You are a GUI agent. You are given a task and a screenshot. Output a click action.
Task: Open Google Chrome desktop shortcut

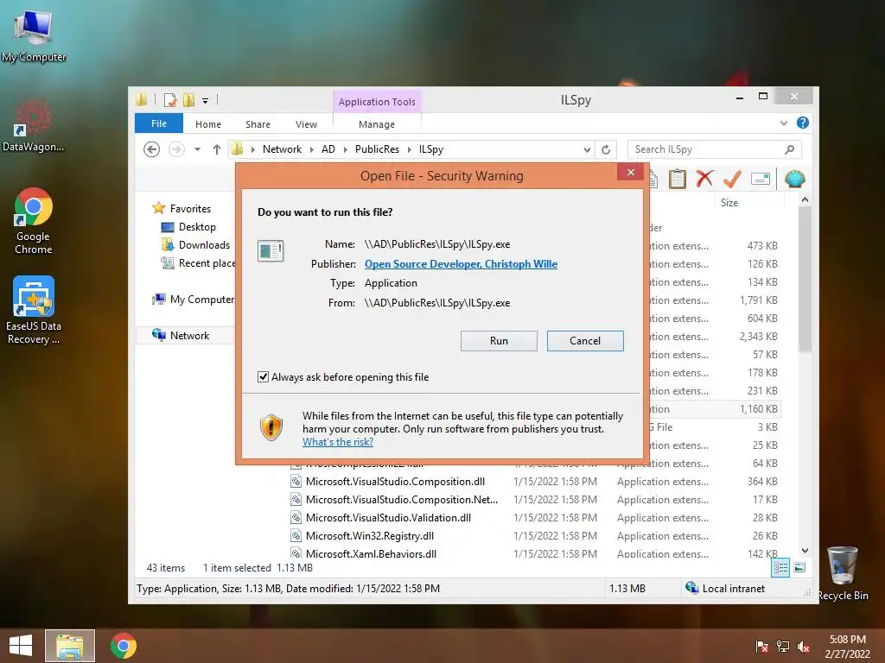[x=34, y=221]
